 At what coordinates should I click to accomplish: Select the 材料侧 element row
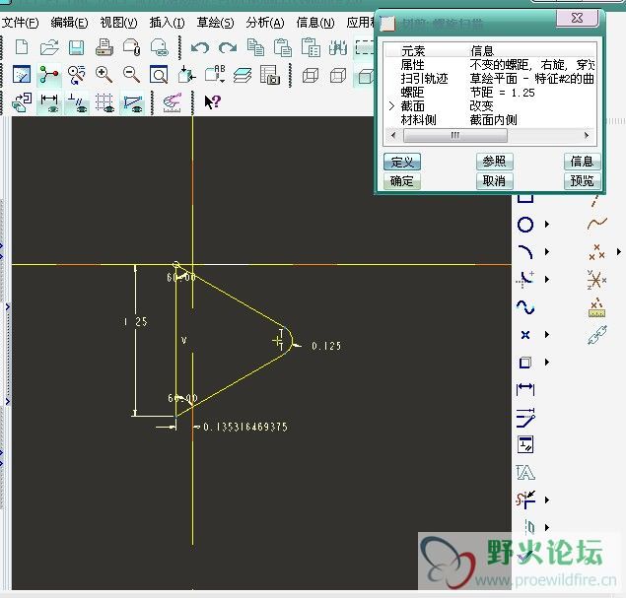[490, 119]
